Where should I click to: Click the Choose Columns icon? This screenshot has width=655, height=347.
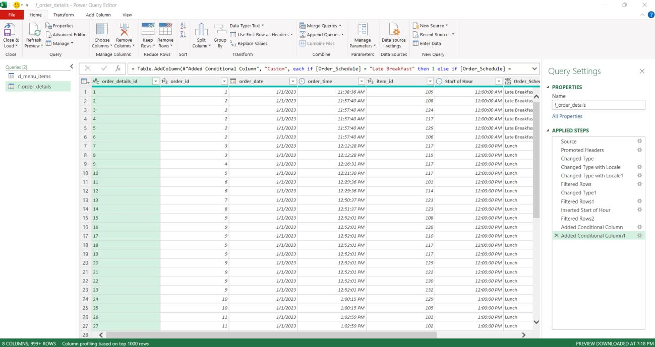click(x=102, y=30)
